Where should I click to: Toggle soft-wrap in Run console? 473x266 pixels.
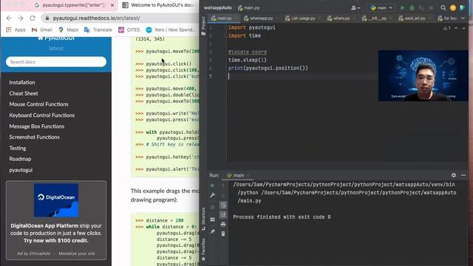click(223, 205)
